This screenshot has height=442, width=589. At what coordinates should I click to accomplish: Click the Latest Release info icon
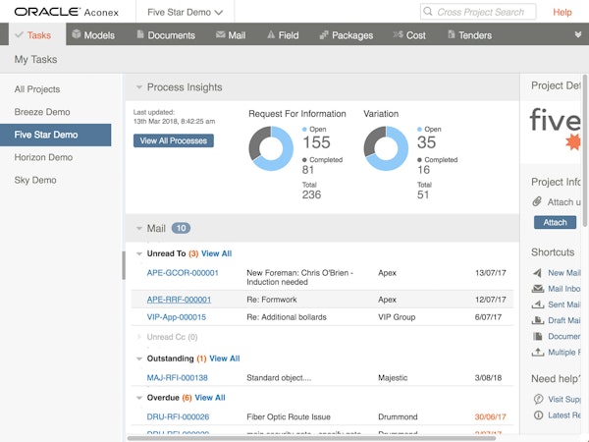(x=538, y=415)
